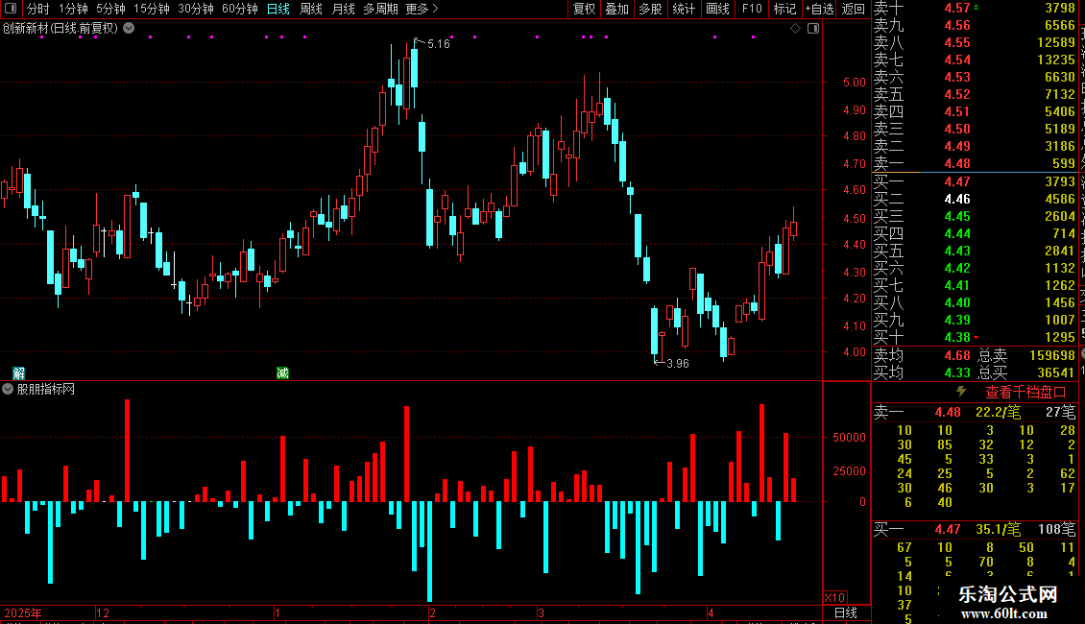Click the 27笔 count in 卖一 detail header

[1060, 412]
